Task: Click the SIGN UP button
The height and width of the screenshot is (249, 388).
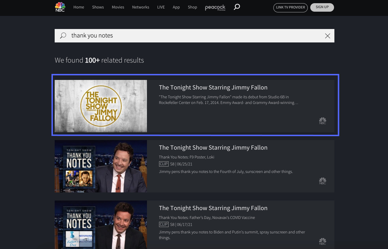Action: coord(322,7)
